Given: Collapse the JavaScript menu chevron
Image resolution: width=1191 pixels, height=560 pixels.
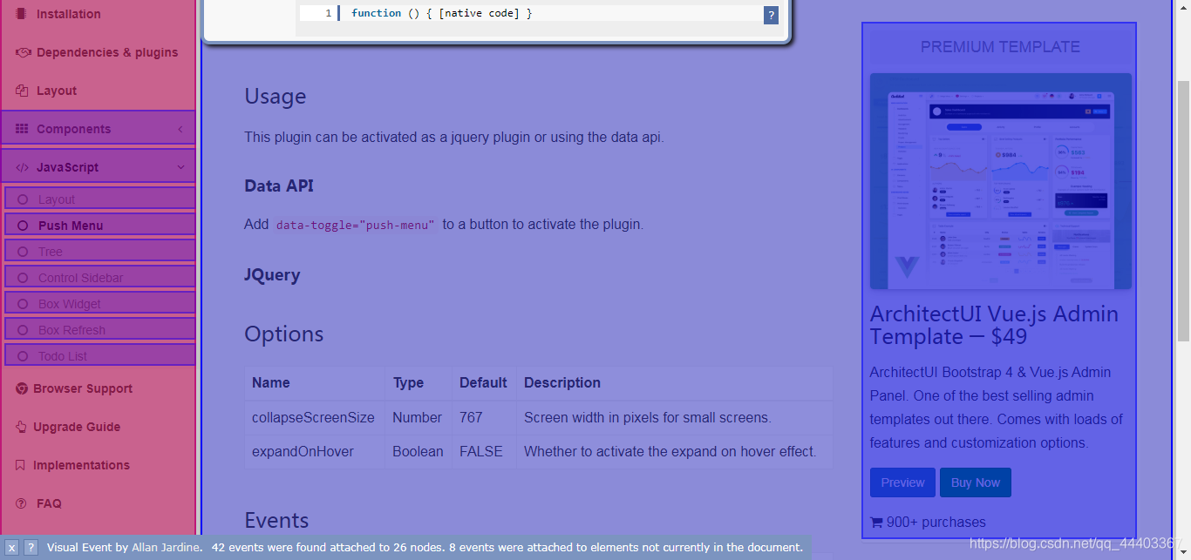Looking at the screenshot, I should point(180,167).
